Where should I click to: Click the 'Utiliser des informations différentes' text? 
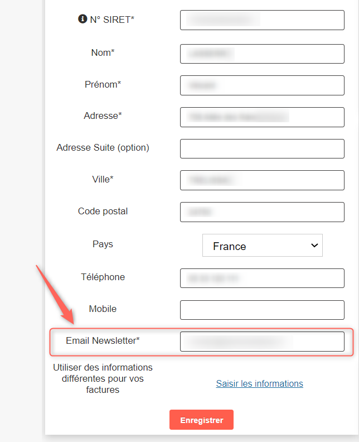click(x=103, y=378)
